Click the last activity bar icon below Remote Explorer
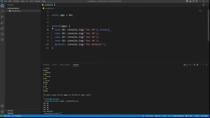The width and height of the screenshot is (210, 118). (x=2, y=40)
